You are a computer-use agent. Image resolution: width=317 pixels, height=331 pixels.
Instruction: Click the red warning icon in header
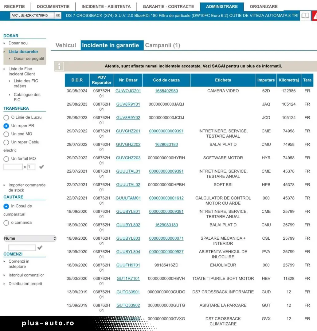(314, 16)
